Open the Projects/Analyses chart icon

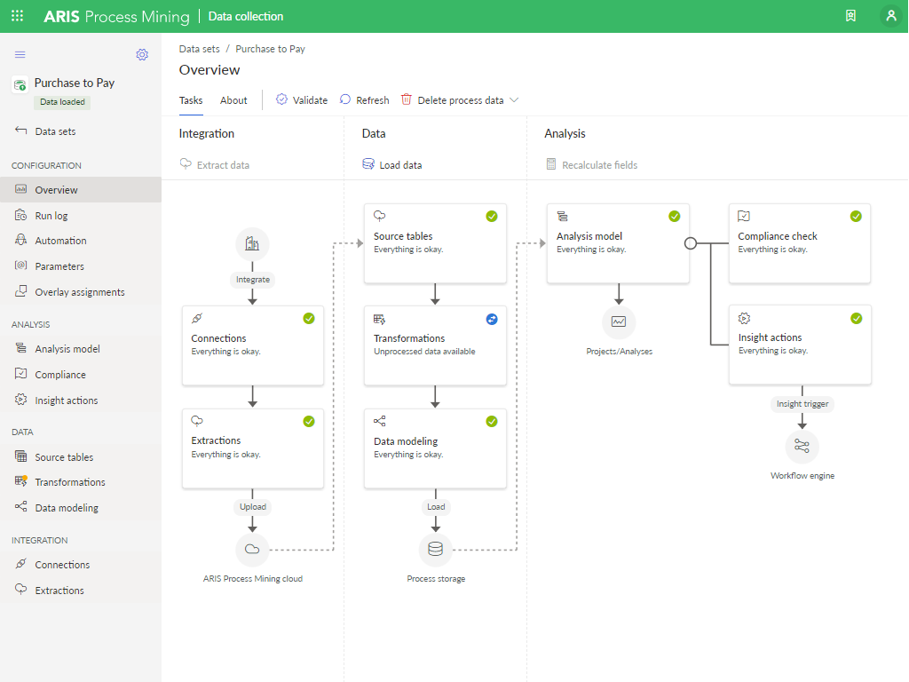point(619,321)
